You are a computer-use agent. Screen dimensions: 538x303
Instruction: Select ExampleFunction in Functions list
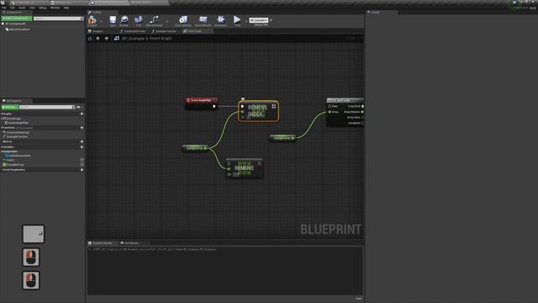pyautogui.click(x=16, y=136)
